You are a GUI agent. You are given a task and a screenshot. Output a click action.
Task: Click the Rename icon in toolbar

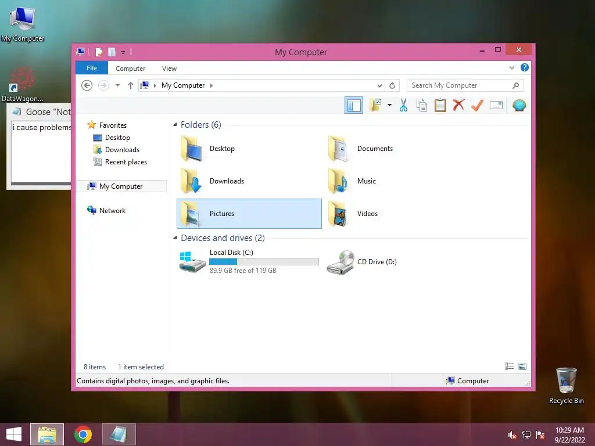(x=496, y=105)
